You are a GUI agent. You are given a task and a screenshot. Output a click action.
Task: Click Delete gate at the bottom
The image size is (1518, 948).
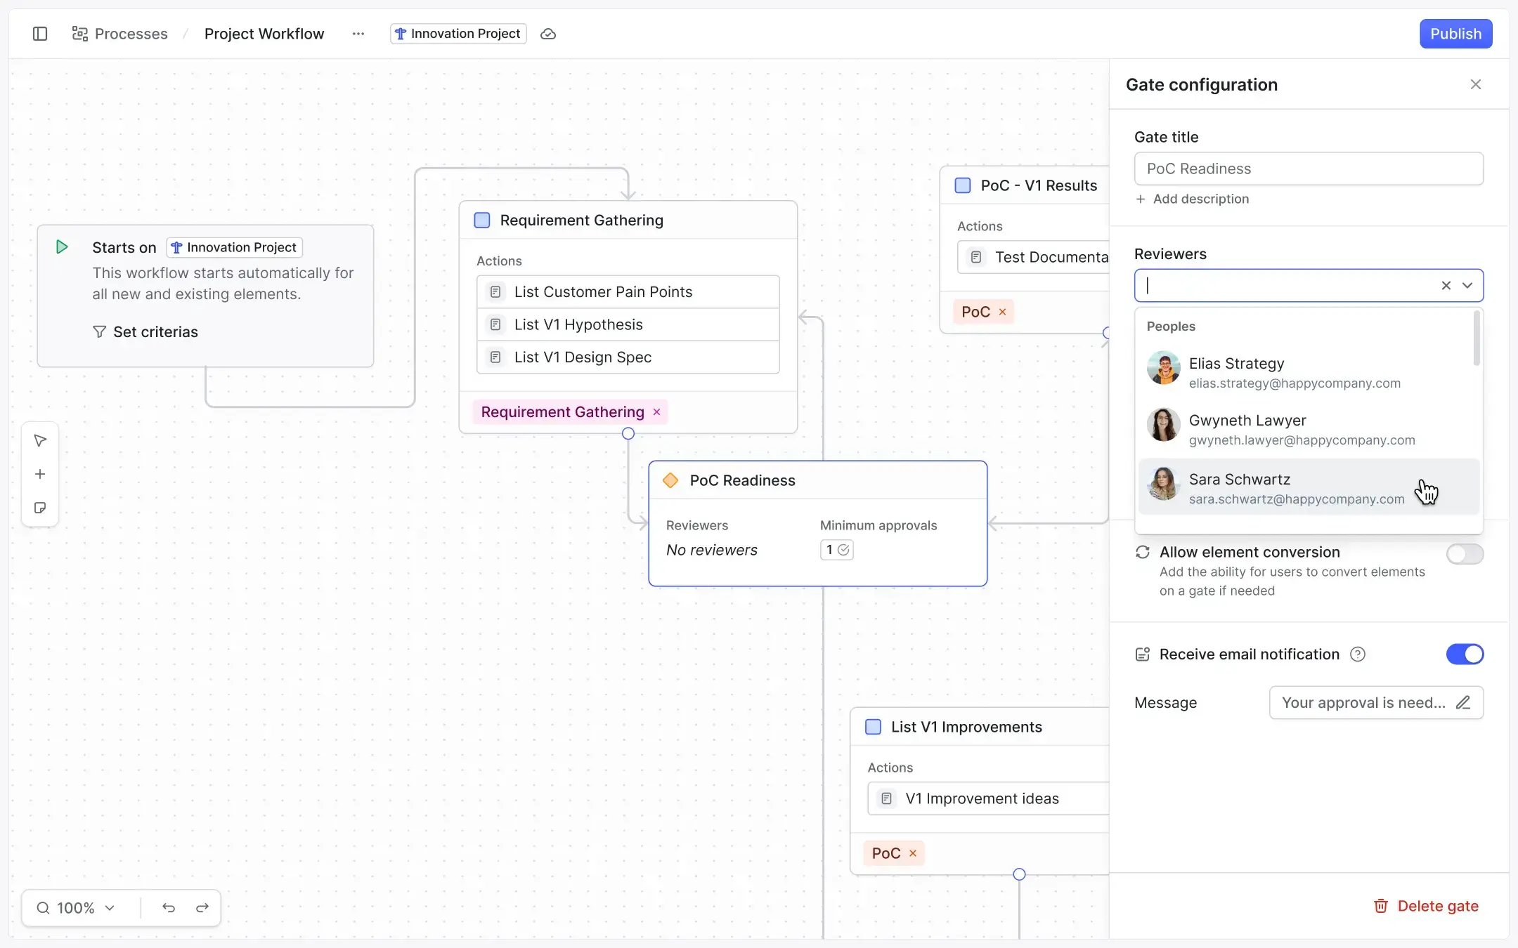pos(1426,906)
